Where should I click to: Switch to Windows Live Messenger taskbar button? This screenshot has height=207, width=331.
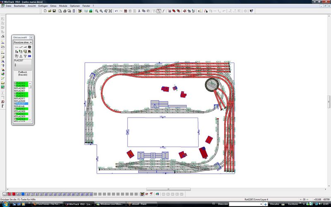pyautogui.click(x=110, y=204)
